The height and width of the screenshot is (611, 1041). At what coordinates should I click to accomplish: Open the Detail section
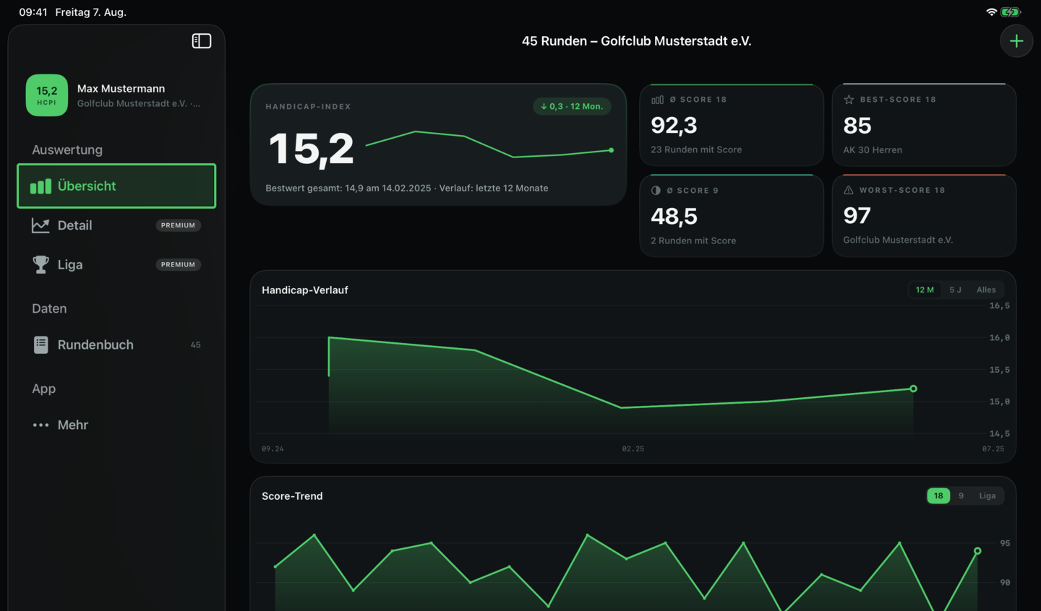tap(116, 225)
